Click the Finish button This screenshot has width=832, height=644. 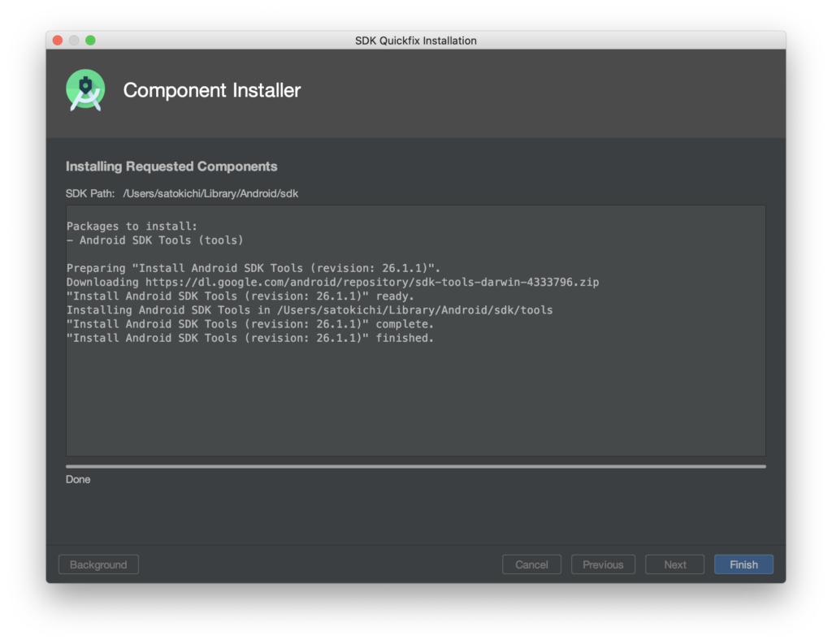pyautogui.click(x=743, y=564)
